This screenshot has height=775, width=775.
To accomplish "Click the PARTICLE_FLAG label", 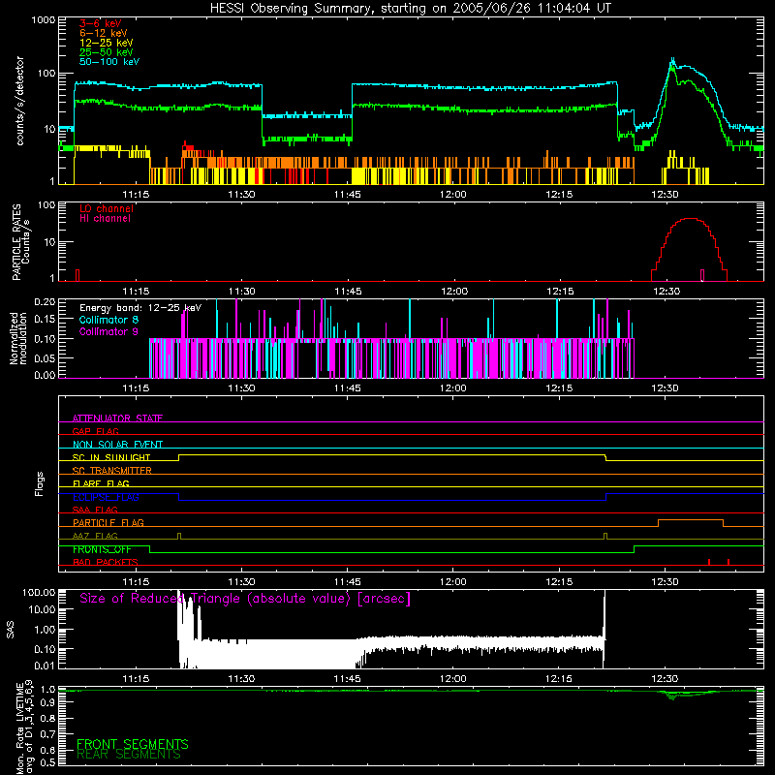I will point(108,522).
